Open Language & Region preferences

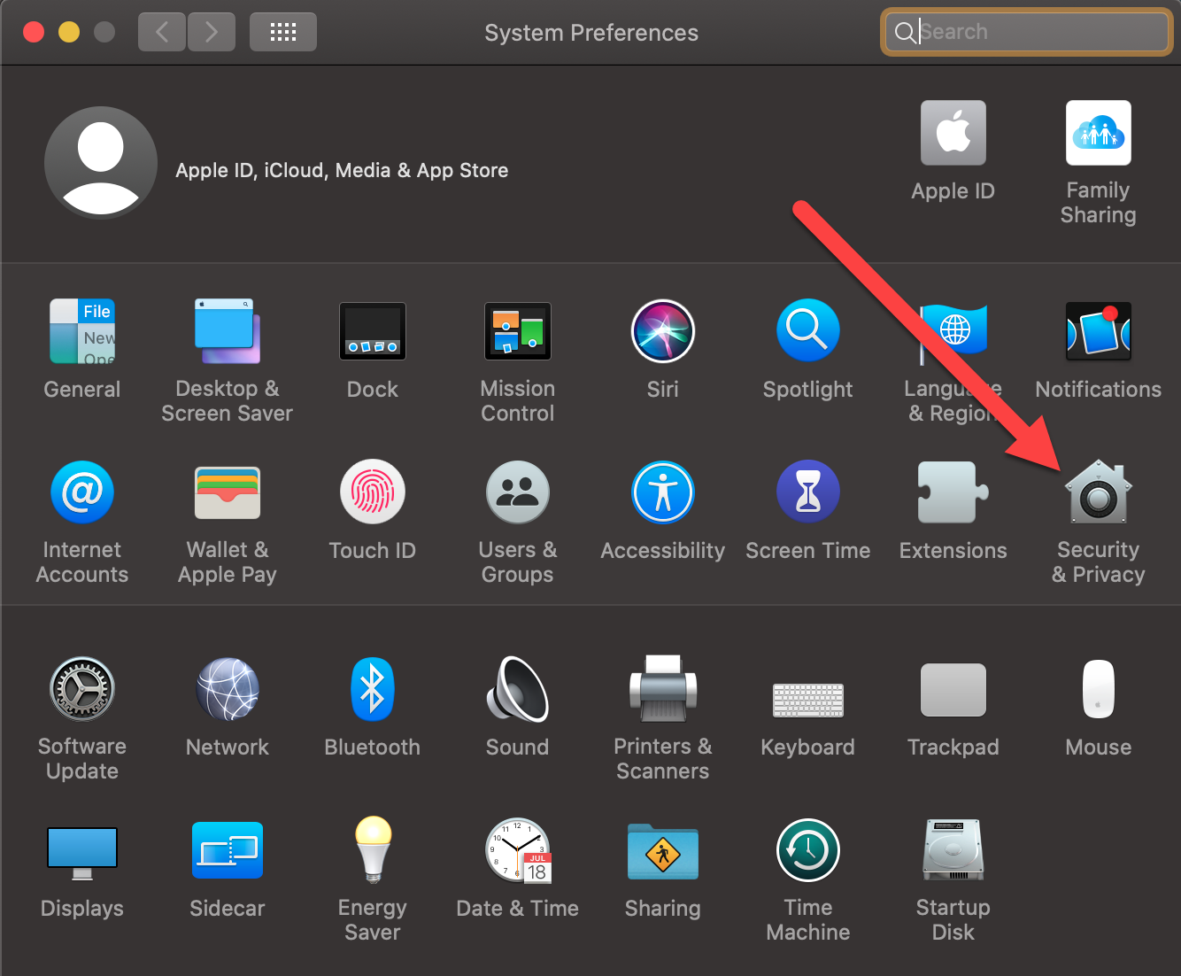(x=953, y=332)
